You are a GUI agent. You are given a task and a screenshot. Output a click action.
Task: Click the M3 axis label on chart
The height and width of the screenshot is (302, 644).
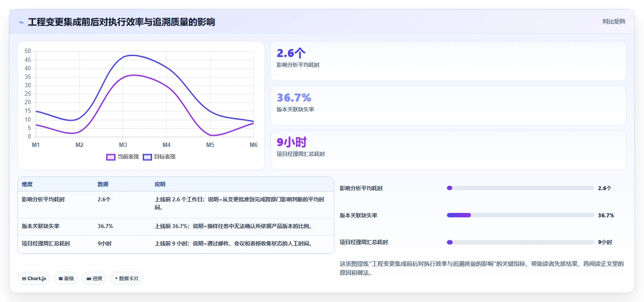123,145
